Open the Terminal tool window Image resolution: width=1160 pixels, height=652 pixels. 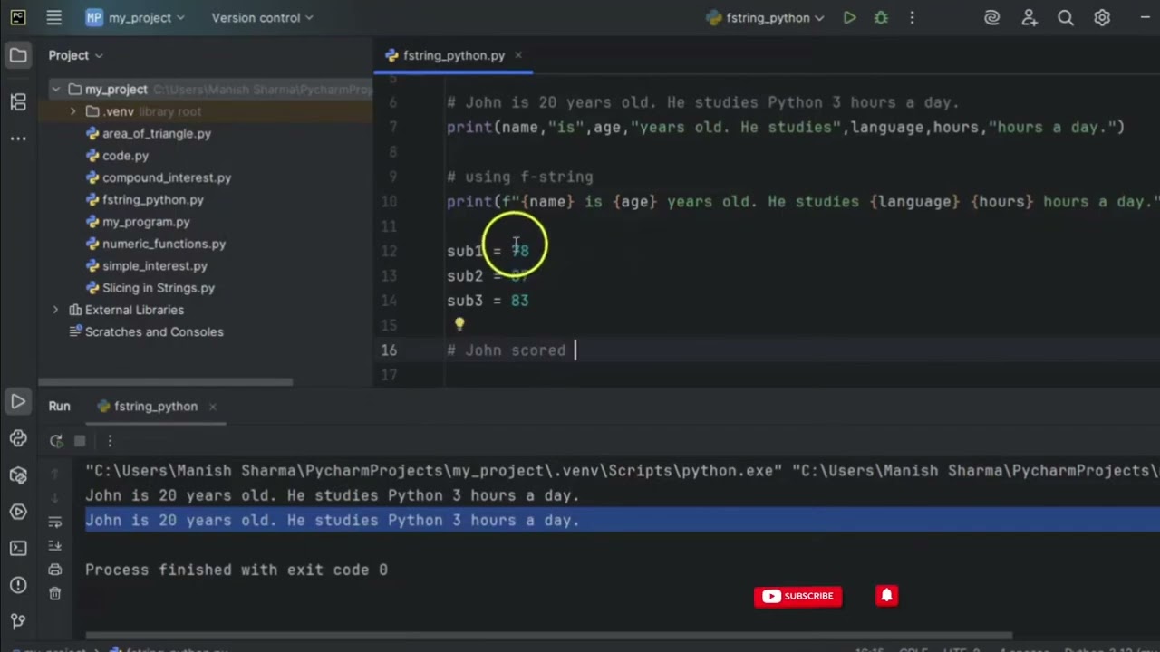pos(18,548)
